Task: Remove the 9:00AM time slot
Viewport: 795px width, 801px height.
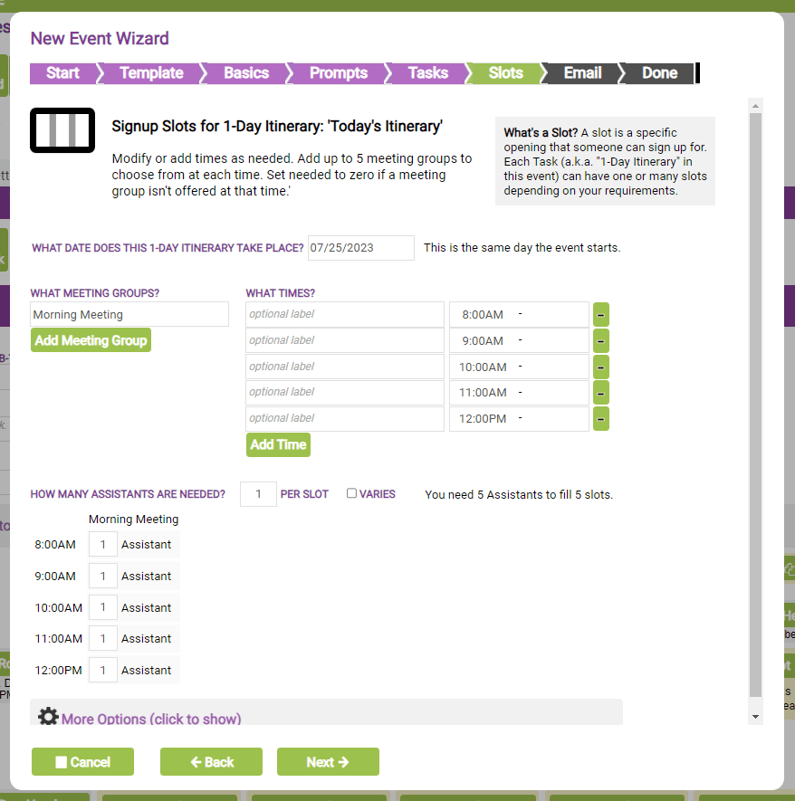Action: tap(600, 340)
